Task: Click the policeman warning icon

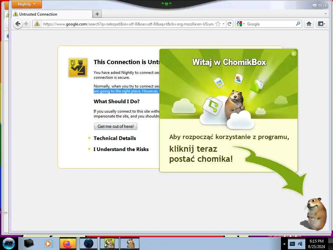Action: tap(78, 68)
